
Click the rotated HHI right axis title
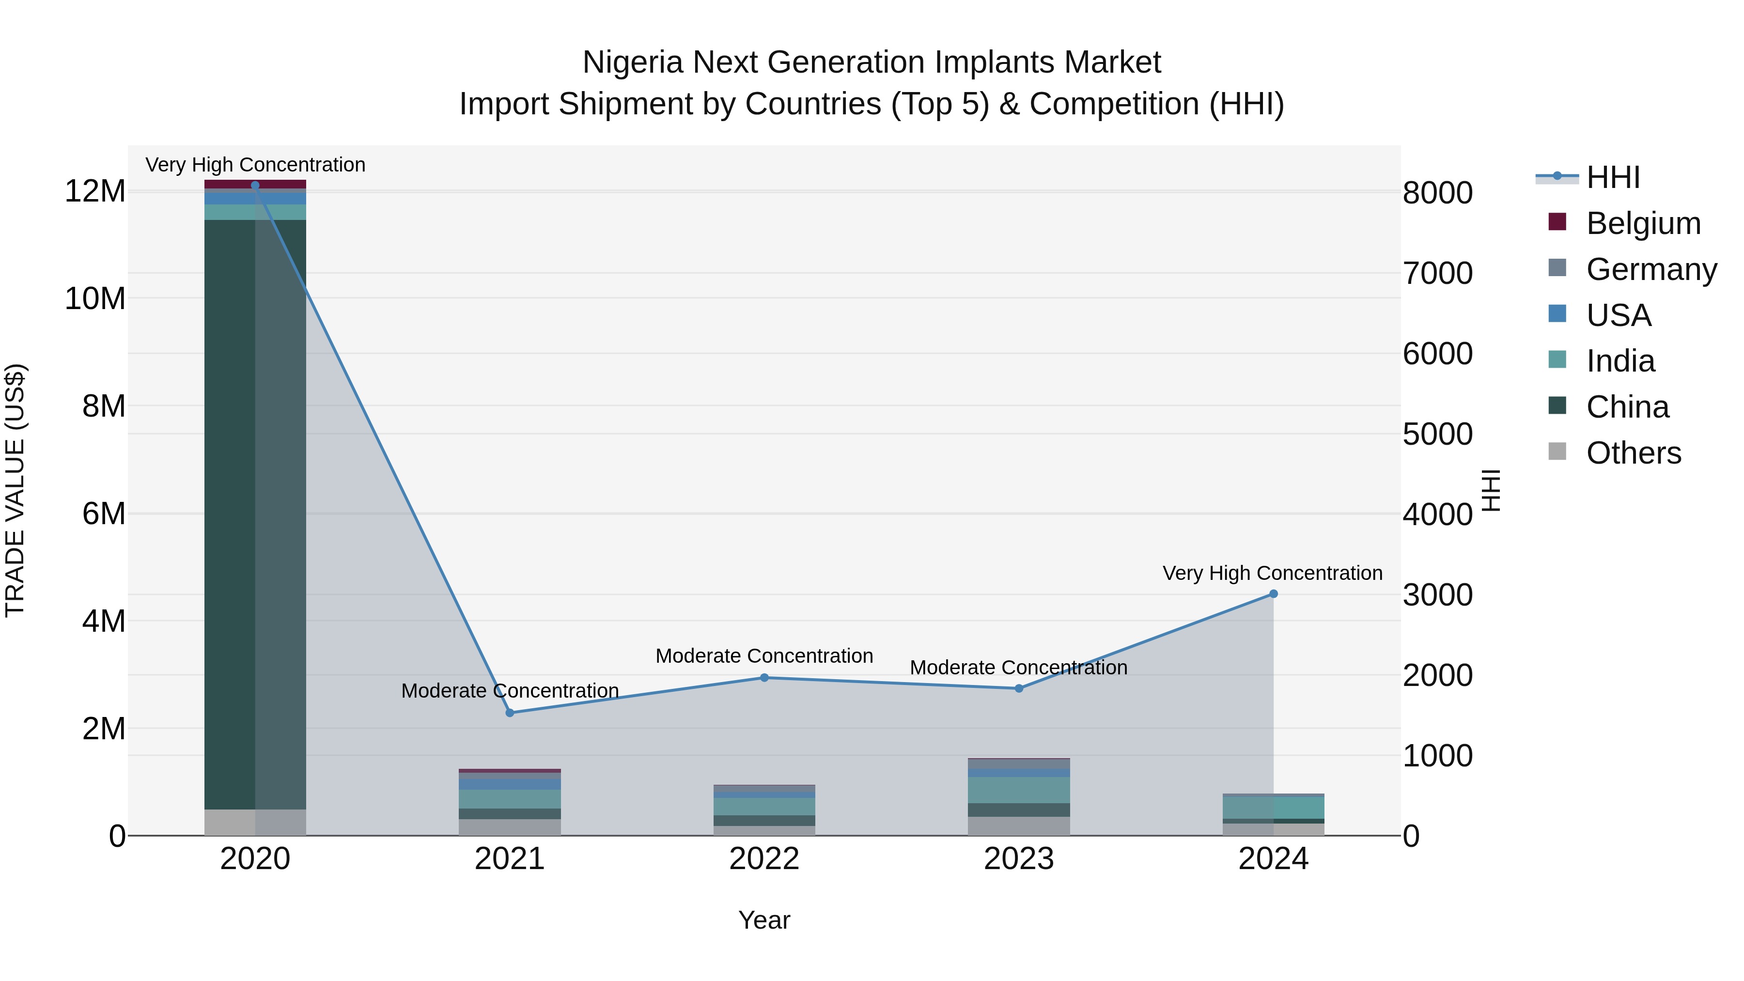pos(1491,490)
